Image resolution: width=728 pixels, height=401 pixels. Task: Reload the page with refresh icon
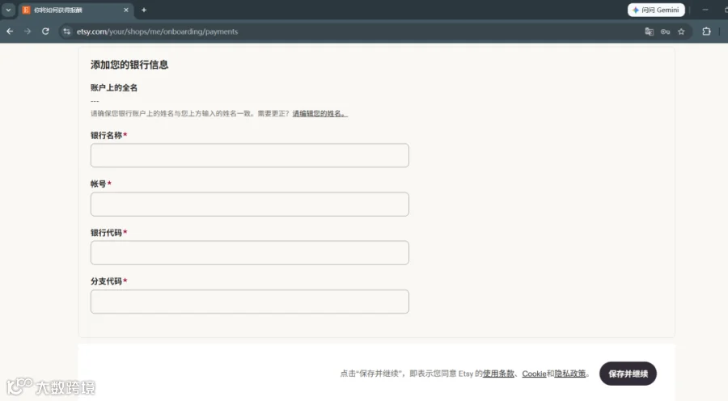pyautogui.click(x=45, y=32)
